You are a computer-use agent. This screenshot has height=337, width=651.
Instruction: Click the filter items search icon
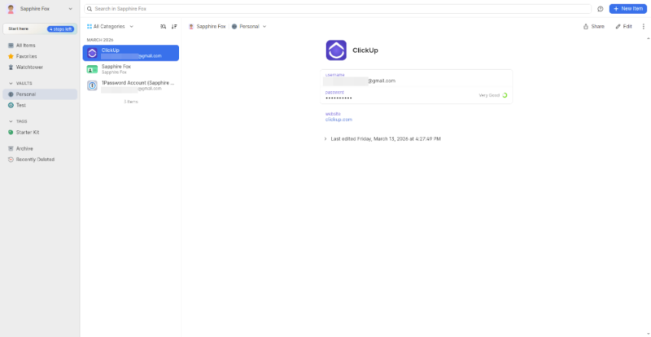point(164,26)
